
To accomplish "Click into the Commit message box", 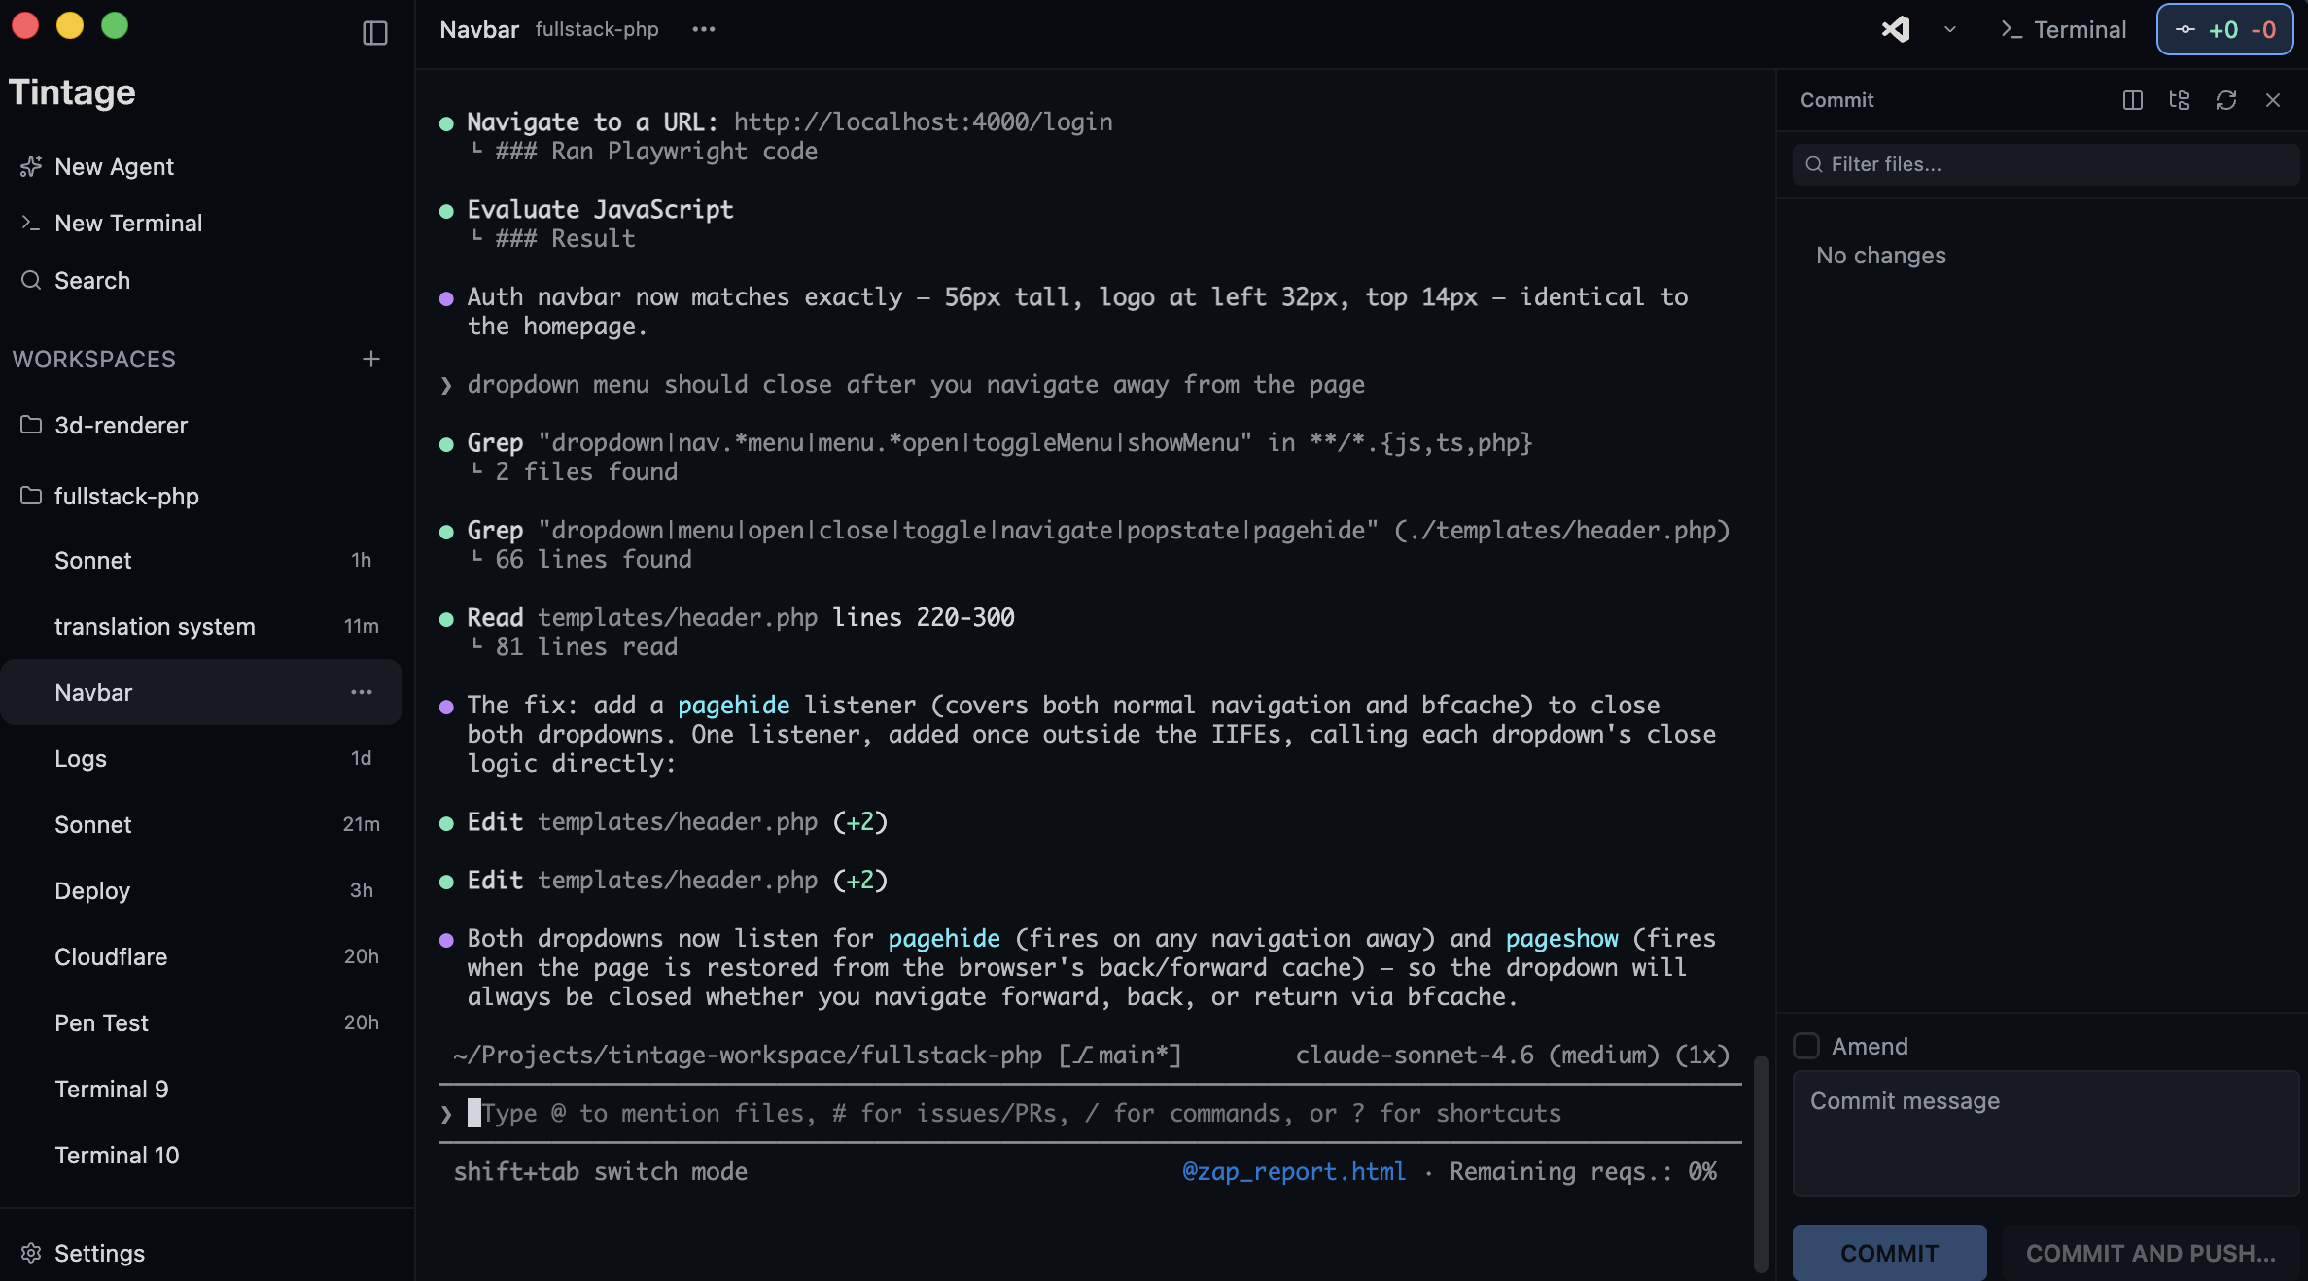I will 2046,1133.
